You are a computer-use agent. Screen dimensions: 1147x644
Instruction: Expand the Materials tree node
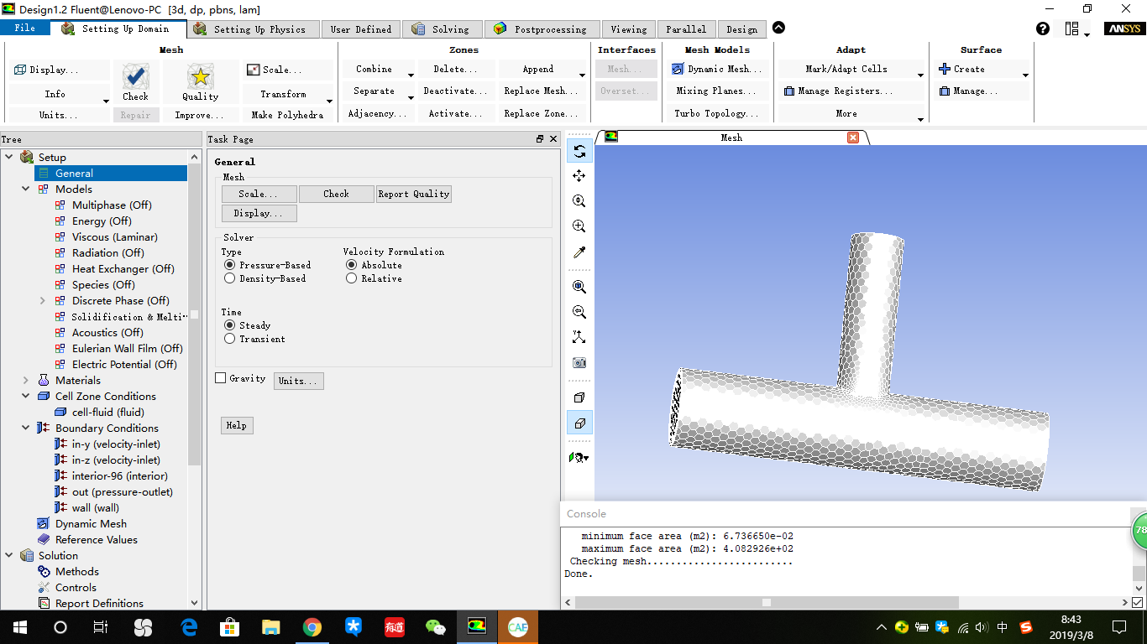pyautogui.click(x=25, y=380)
